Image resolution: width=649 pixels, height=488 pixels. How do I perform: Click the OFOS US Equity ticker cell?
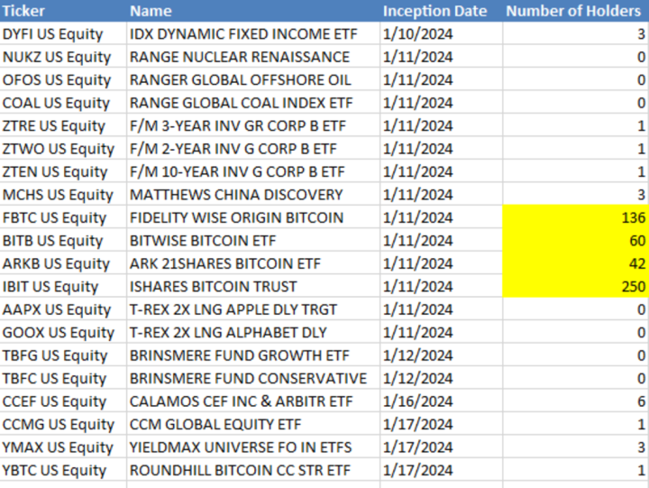coord(63,79)
